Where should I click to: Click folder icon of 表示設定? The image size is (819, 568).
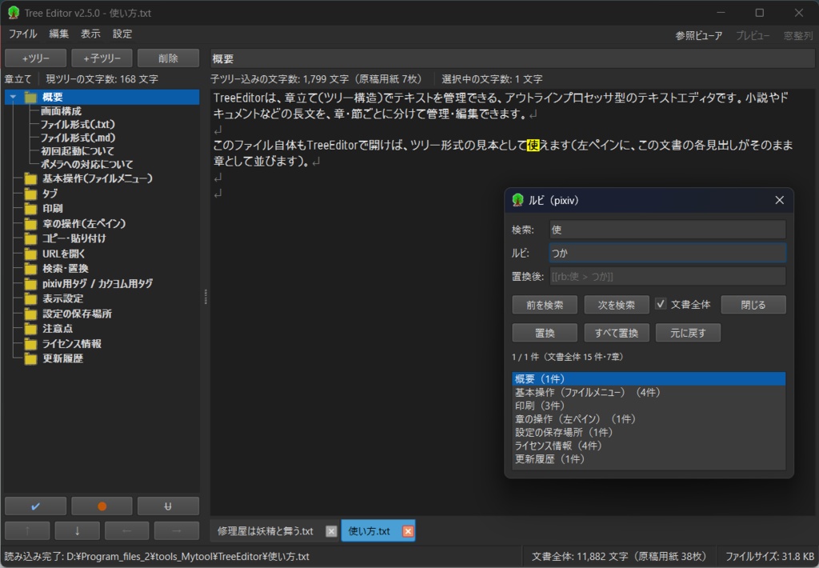tap(31, 299)
